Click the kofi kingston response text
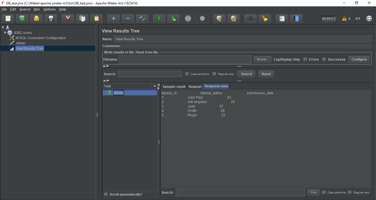Image resolution: width=376 pixels, height=200 pixels. point(197,102)
